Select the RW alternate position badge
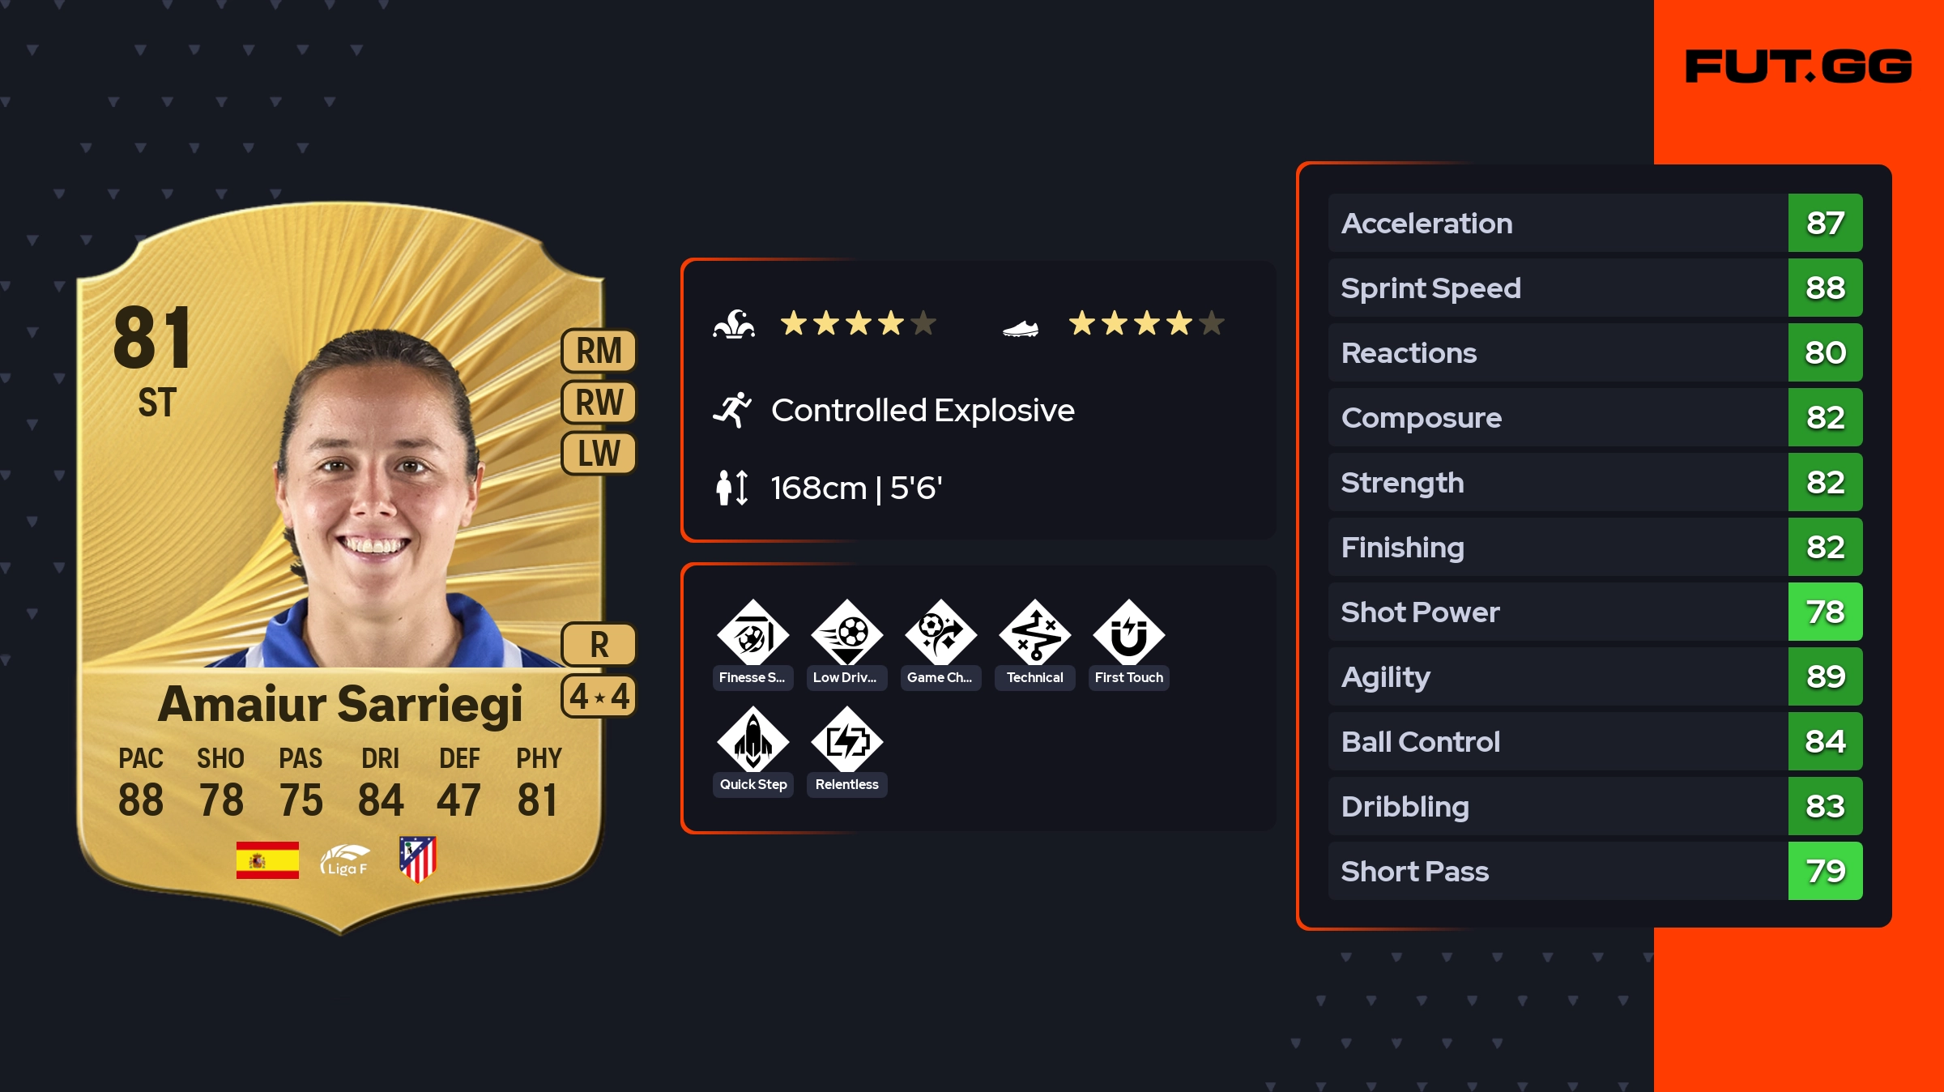 tap(599, 402)
